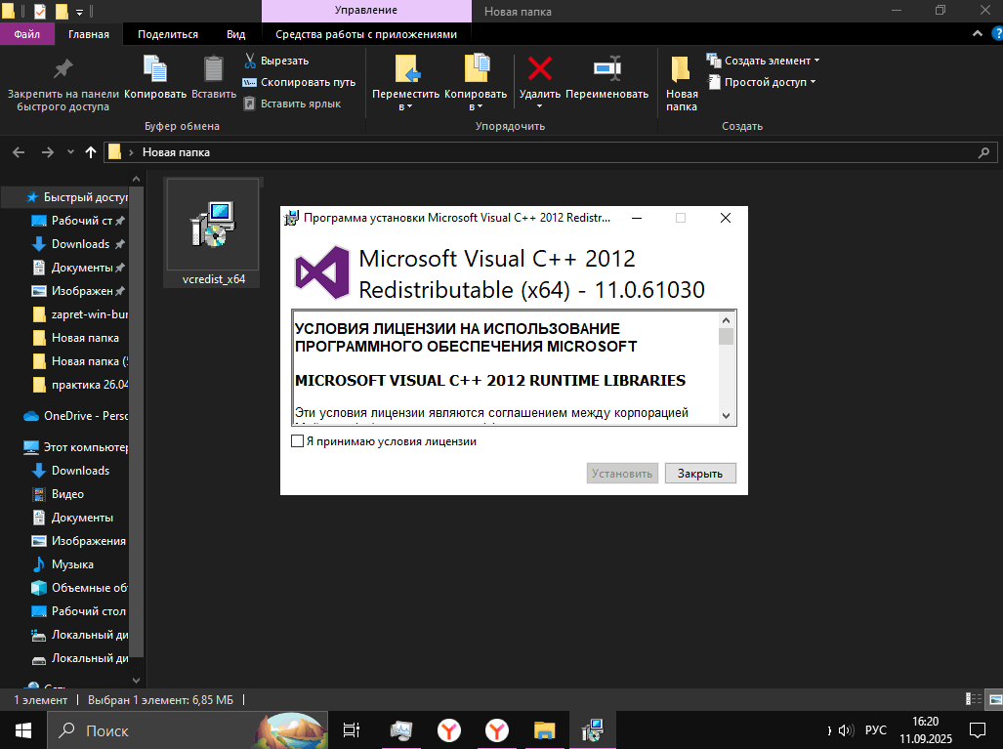Switch to Главная ribbon tab
Image resolution: width=1003 pixels, height=749 pixels.
88,34
